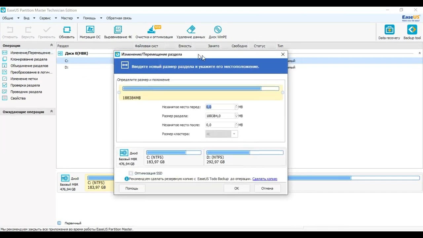Launch the Data recovery tool

[x=389, y=33]
